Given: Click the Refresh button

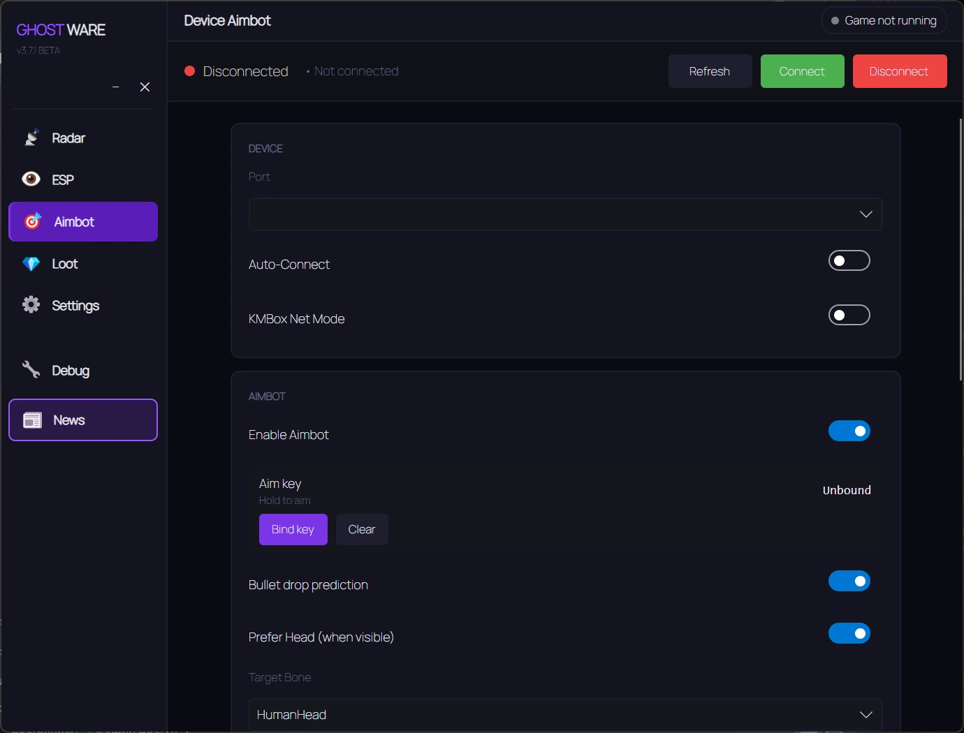Looking at the screenshot, I should click(710, 71).
